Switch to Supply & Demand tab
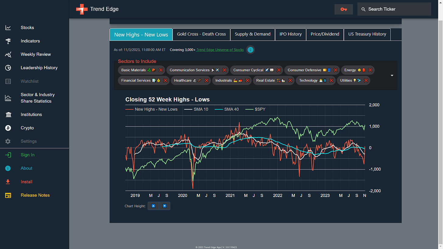443x249 pixels. pos(253,34)
